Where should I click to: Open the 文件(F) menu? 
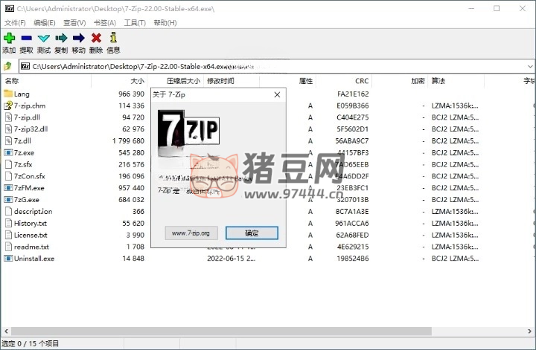15,23
